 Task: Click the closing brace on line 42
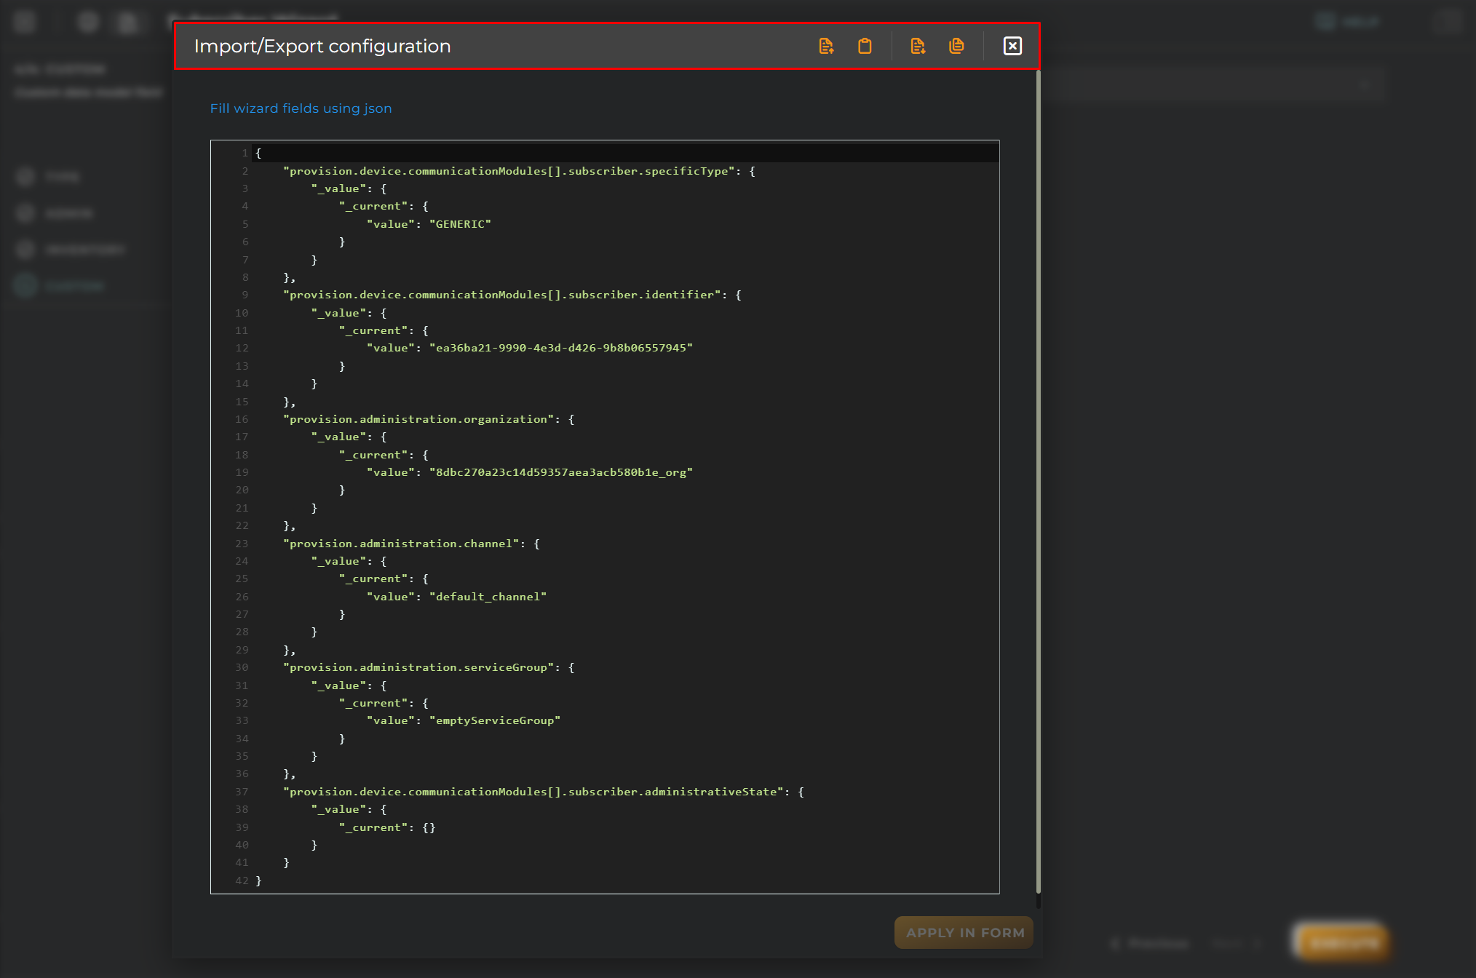(258, 880)
